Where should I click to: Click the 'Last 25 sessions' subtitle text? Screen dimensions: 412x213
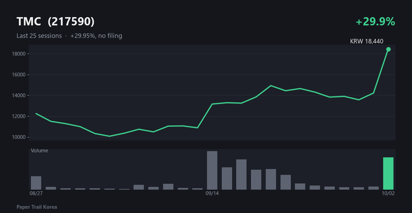[x=39, y=36]
